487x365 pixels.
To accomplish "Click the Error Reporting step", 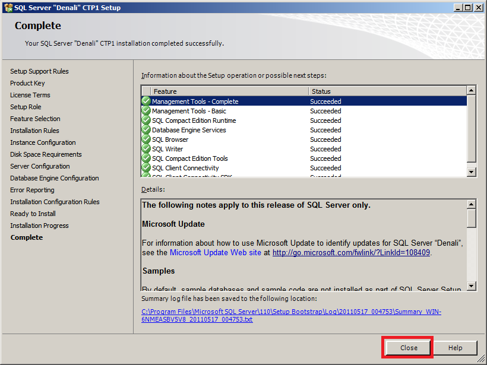I will (32, 190).
